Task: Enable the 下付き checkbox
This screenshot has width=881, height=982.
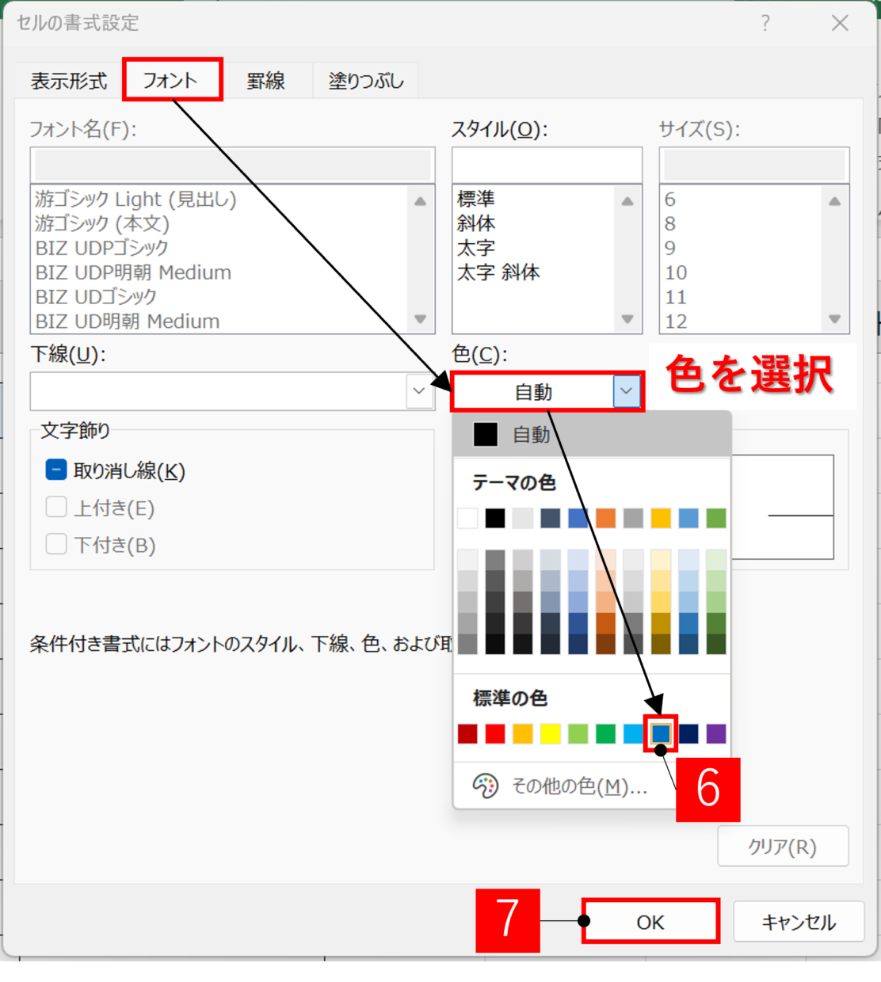Action: point(56,545)
